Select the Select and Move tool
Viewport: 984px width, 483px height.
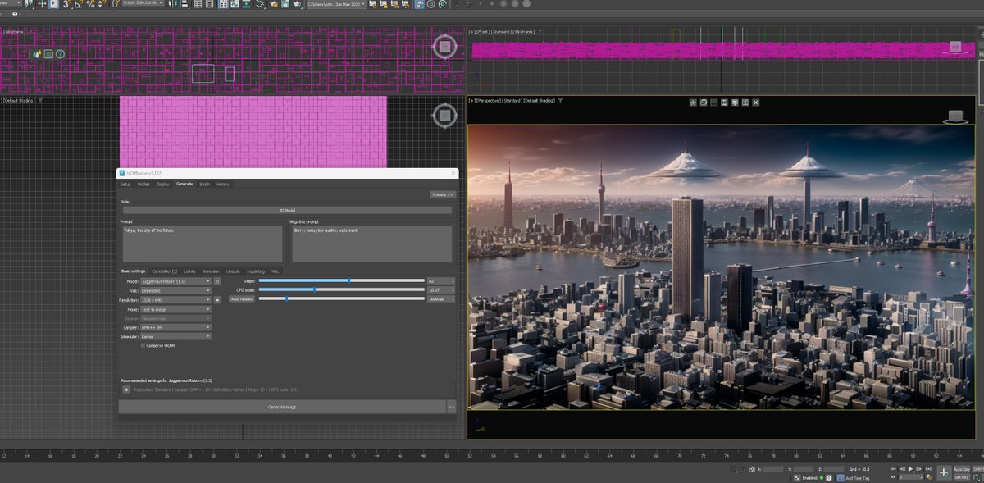pos(42,6)
